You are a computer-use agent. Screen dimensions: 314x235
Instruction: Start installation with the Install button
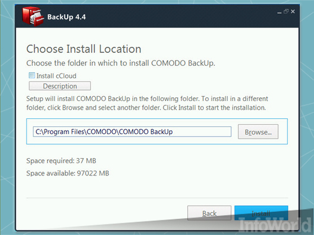pyautogui.click(x=261, y=213)
